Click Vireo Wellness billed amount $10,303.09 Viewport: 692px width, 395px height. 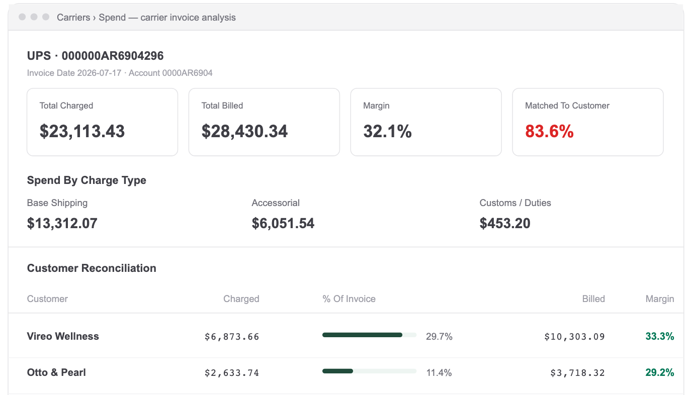pyautogui.click(x=574, y=337)
